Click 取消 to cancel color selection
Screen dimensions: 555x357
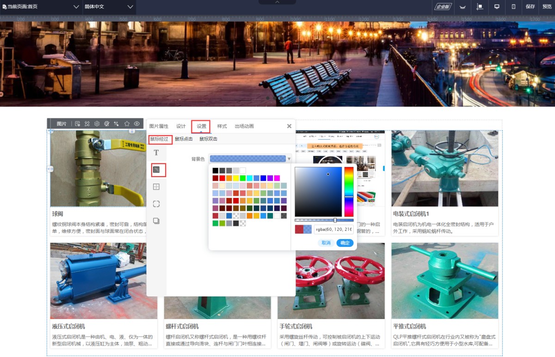[x=326, y=243]
